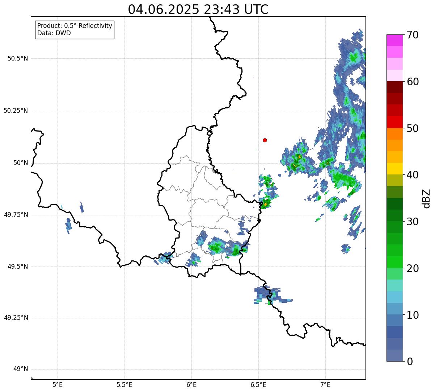This screenshot has width=435, height=392.
Task: Click the 50.5°N latitude label
Action: pyautogui.click(x=18, y=58)
